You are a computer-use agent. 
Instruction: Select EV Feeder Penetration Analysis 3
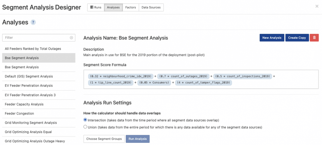click(x=30, y=95)
